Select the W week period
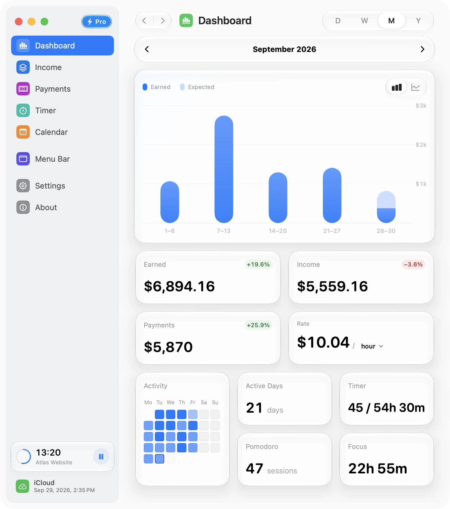 364,21
